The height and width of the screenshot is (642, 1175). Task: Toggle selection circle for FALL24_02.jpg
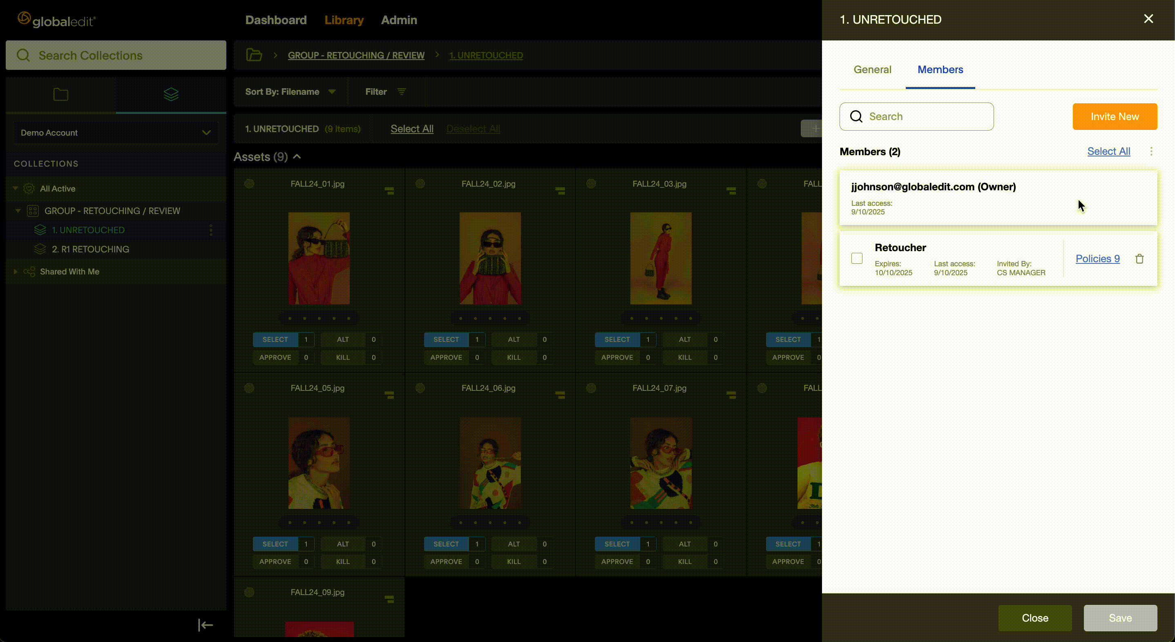coord(420,184)
